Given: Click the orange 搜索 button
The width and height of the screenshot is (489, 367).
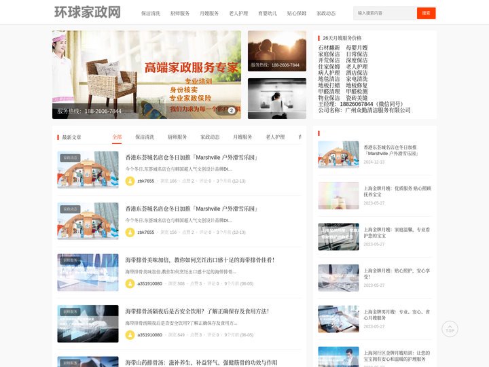Looking at the screenshot, I should [x=426, y=13].
